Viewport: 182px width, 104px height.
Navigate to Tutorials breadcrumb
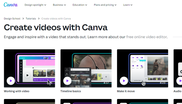coord(31,18)
